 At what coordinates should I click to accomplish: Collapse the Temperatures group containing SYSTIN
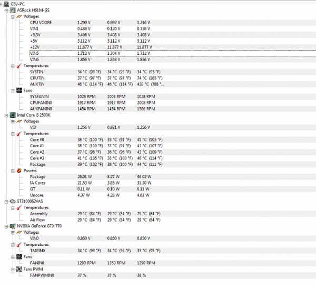[13, 66]
